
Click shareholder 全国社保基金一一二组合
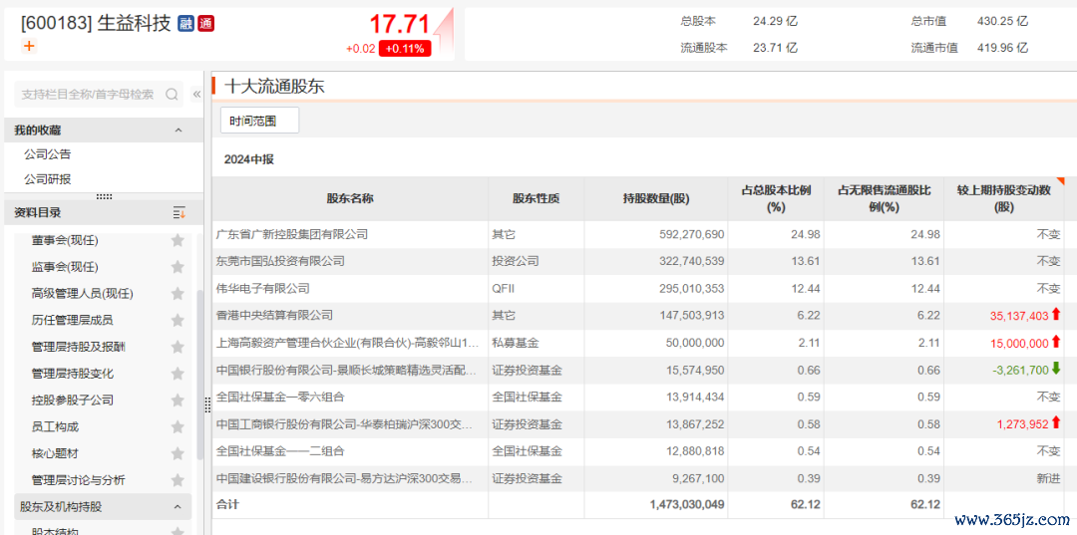[x=280, y=450]
